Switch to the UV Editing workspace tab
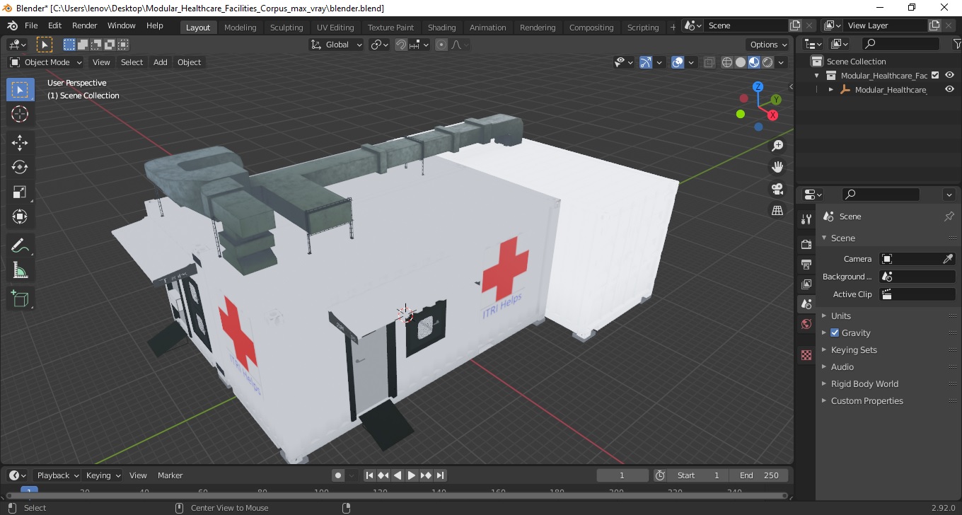The height and width of the screenshot is (515, 962). click(x=335, y=27)
